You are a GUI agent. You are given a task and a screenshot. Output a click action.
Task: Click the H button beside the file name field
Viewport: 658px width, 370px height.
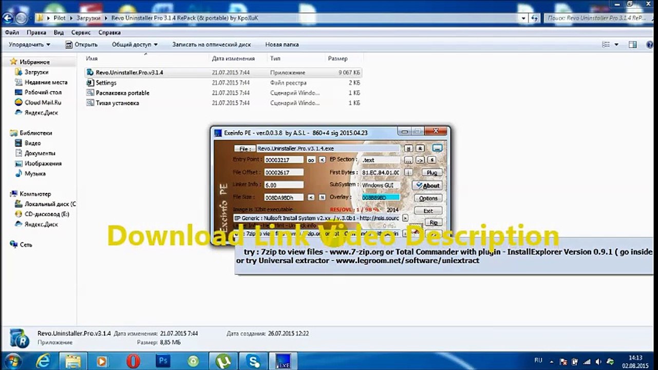408,149
